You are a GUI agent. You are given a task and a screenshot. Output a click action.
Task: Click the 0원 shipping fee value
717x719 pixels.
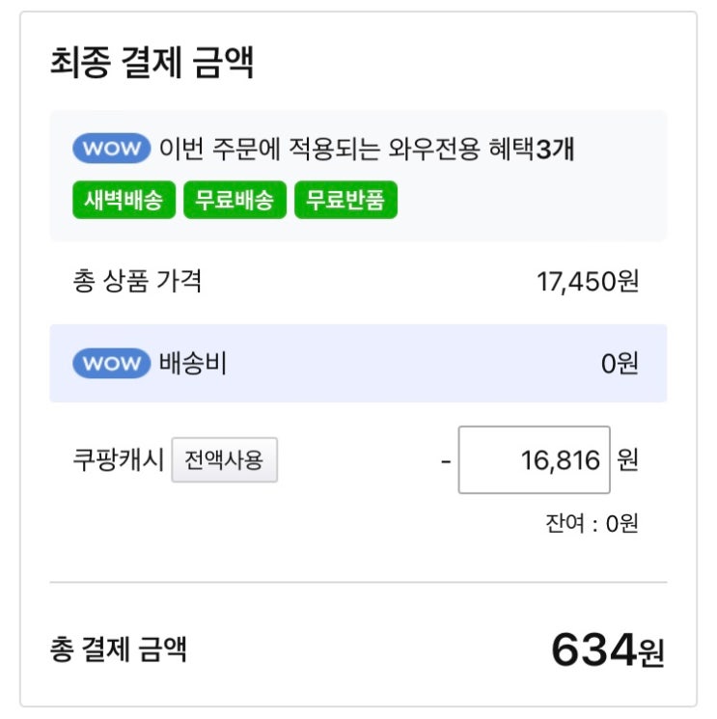(620, 365)
